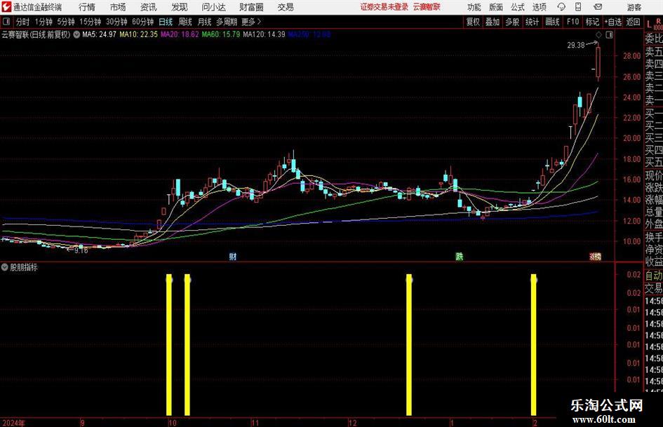Screen dimensions: 663x427
Task: Click the diamond icon above chart
Action: pyautogui.click(x=598, y=34)
